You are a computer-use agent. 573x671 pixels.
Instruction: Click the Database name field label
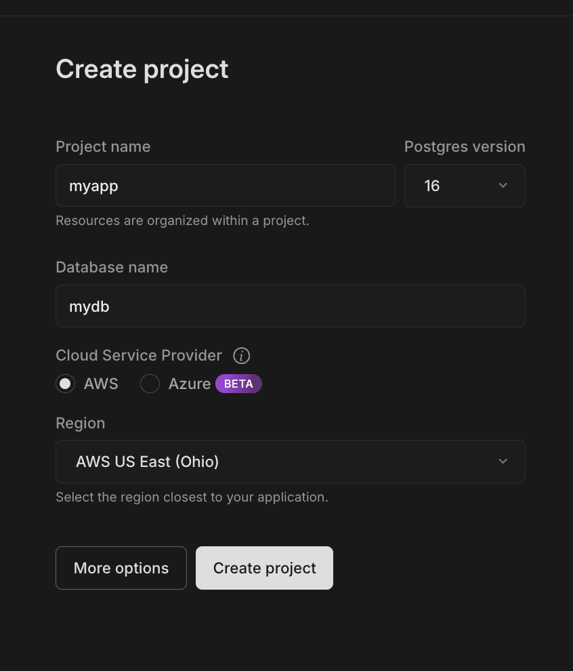coord(112,268)
